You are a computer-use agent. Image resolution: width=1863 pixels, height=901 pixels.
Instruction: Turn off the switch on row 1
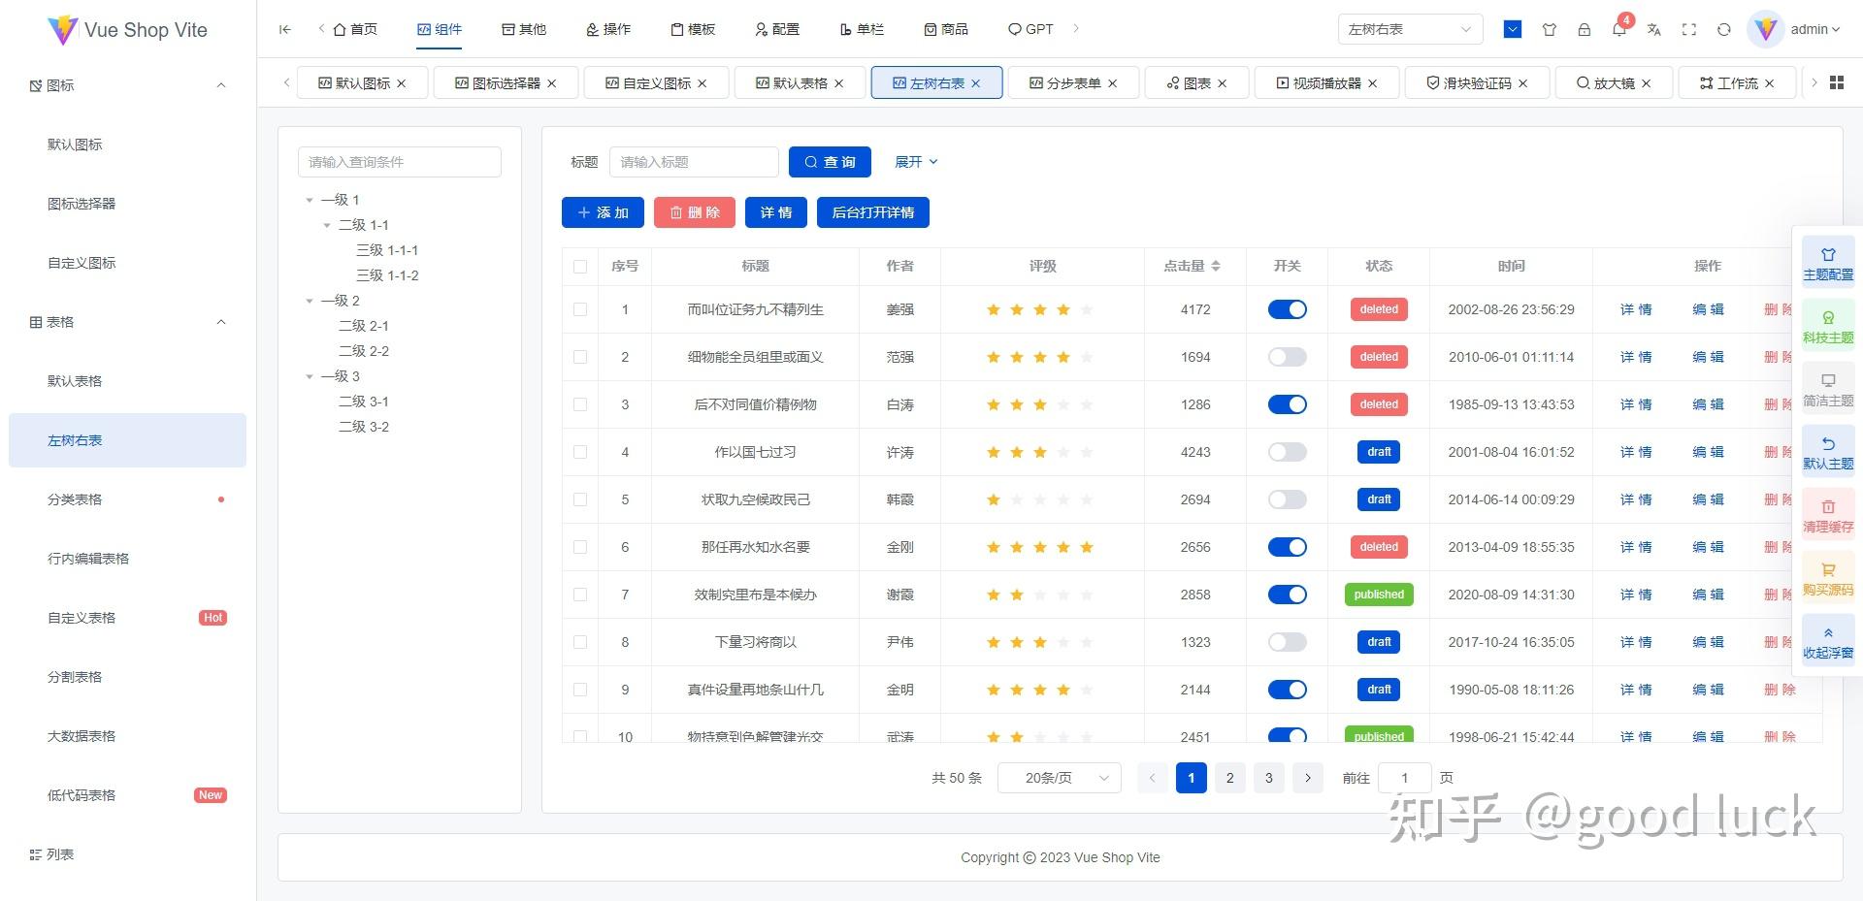pyautogui.click(x=1287, y=309)
